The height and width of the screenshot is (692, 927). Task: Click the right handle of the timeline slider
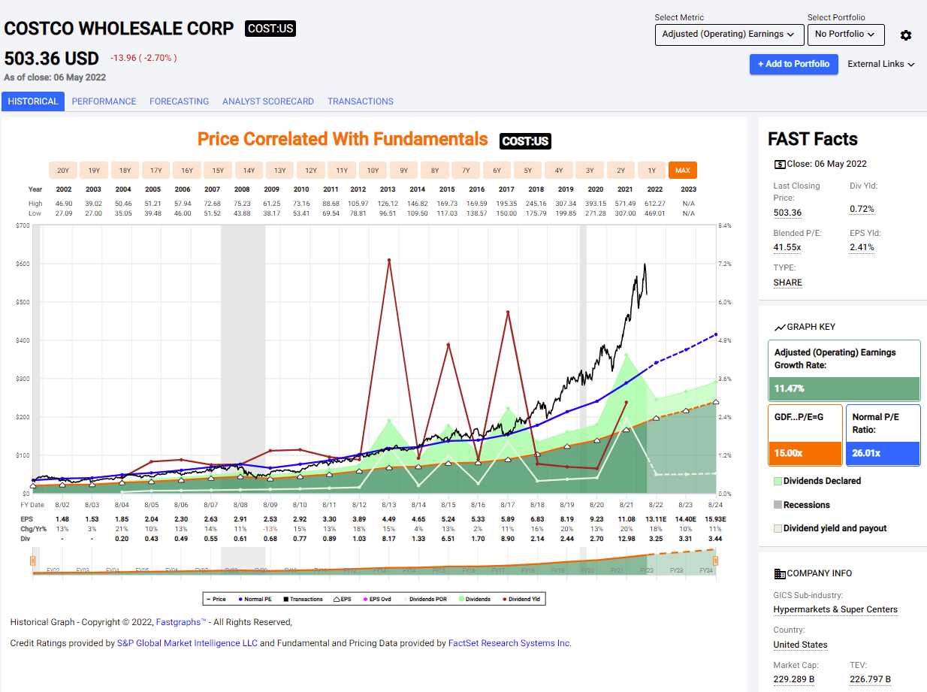tap(714, 560)
